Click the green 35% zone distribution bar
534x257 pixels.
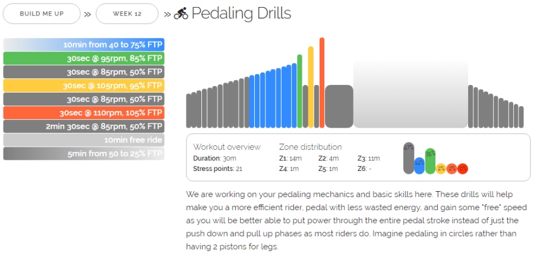pyautogui.click(x=430, y=161)
